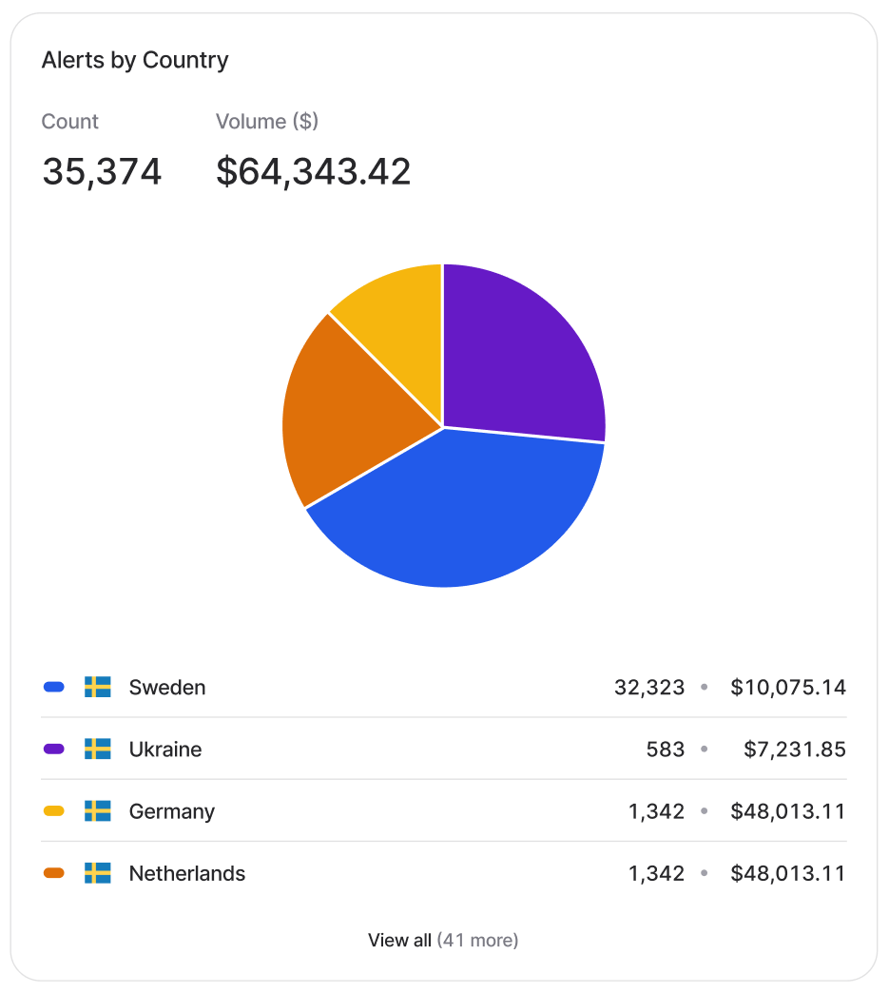Click the Ukraine country label
The height and width of the screenshot is (993, 889).
[x=165, y=749]
